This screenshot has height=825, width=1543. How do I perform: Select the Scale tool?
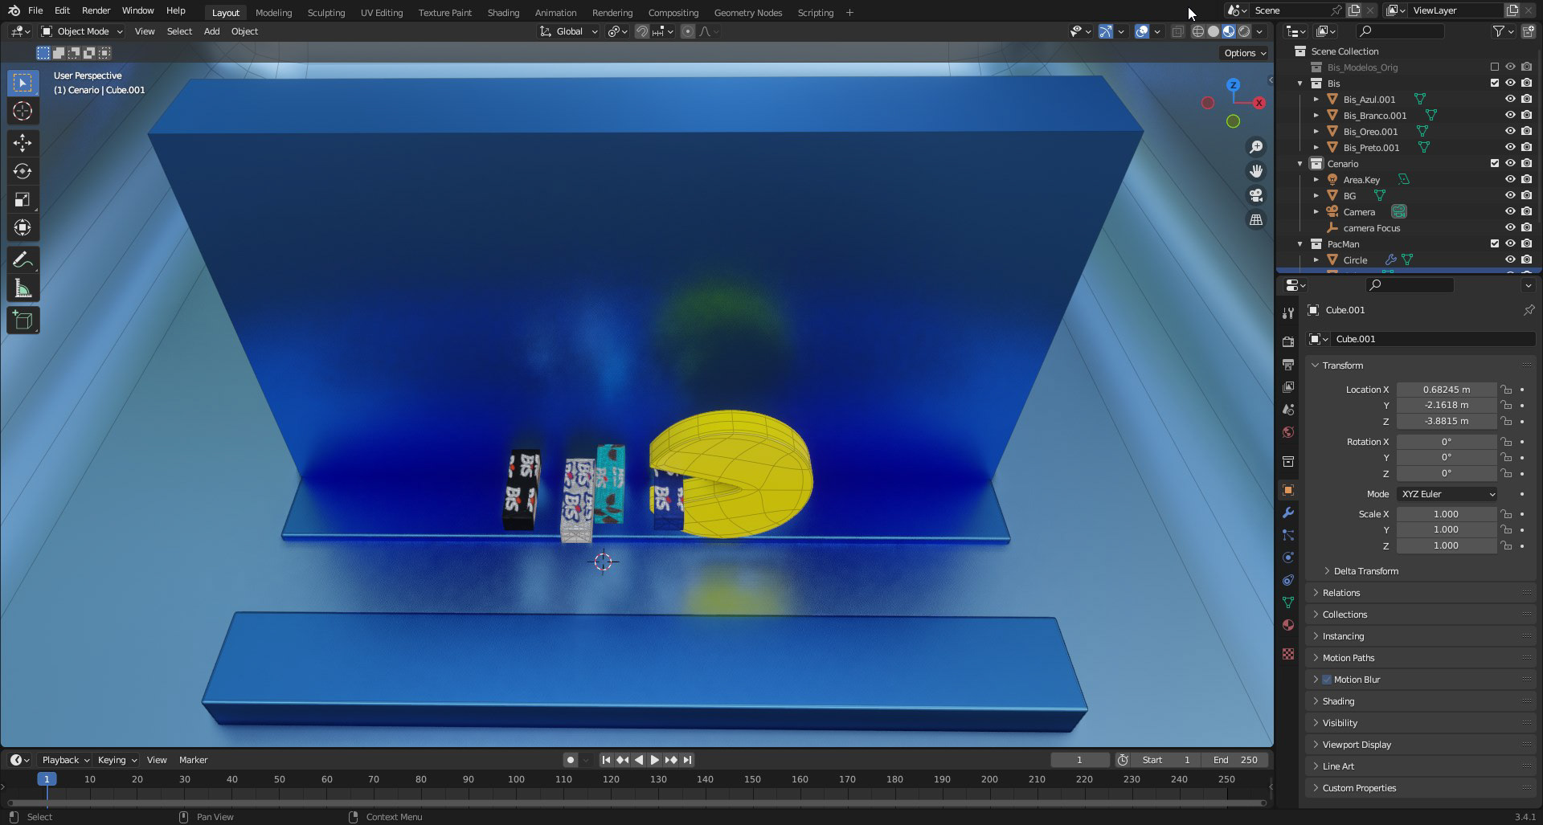coord(23,199)
